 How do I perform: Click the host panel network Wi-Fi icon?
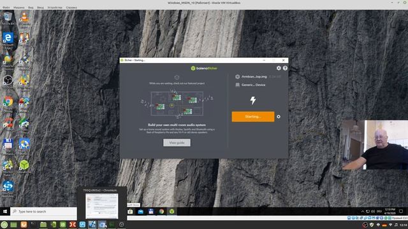390,225
